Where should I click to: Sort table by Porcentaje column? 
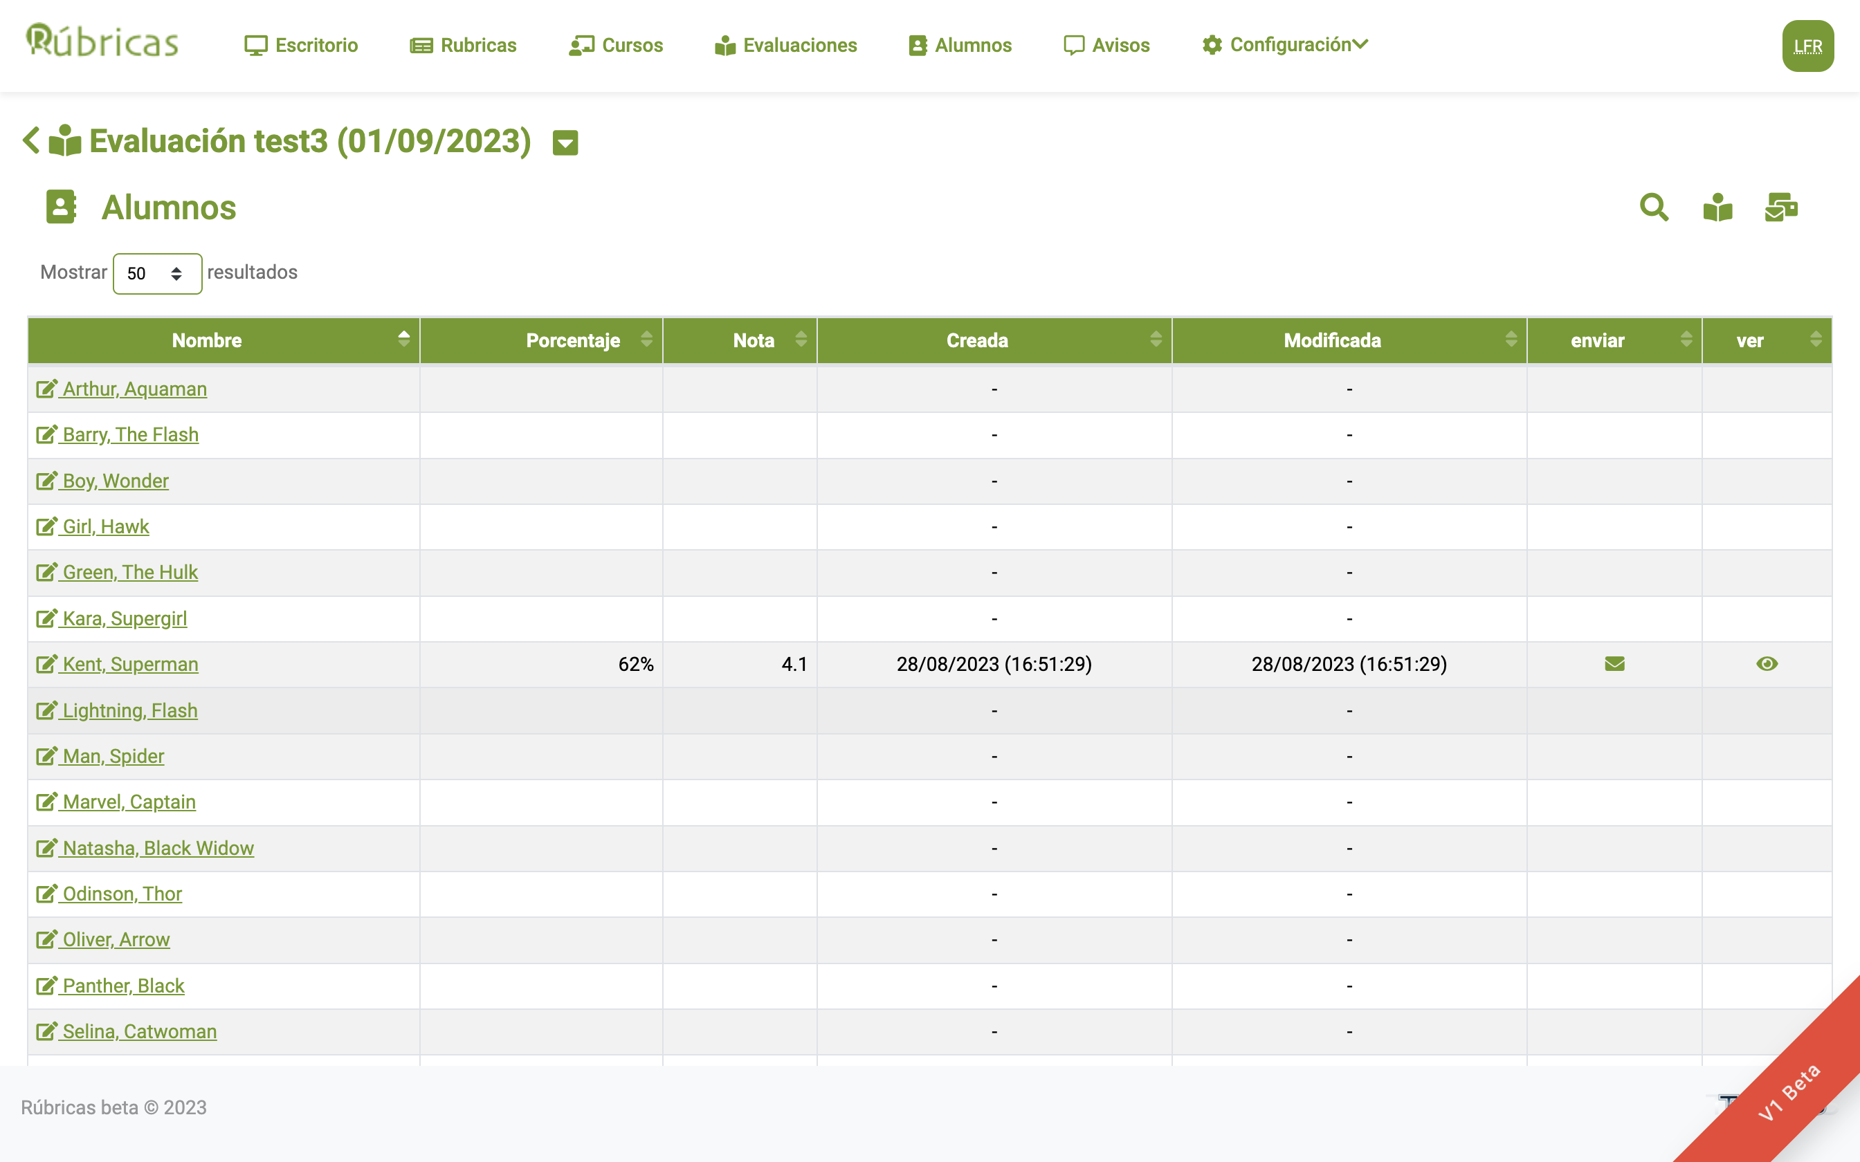point(573,340)
